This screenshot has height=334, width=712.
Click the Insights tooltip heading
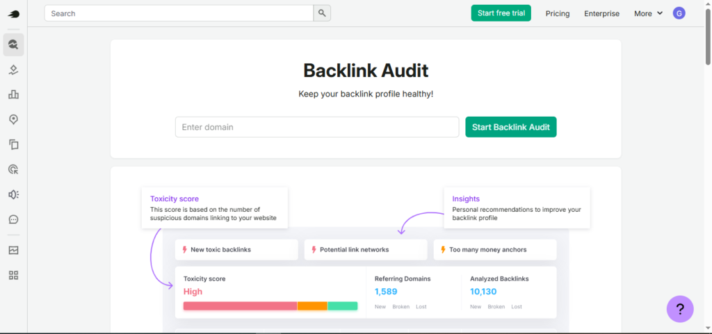466,199
